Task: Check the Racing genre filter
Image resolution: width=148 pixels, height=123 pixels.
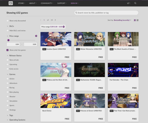Action: click(7, 88)
